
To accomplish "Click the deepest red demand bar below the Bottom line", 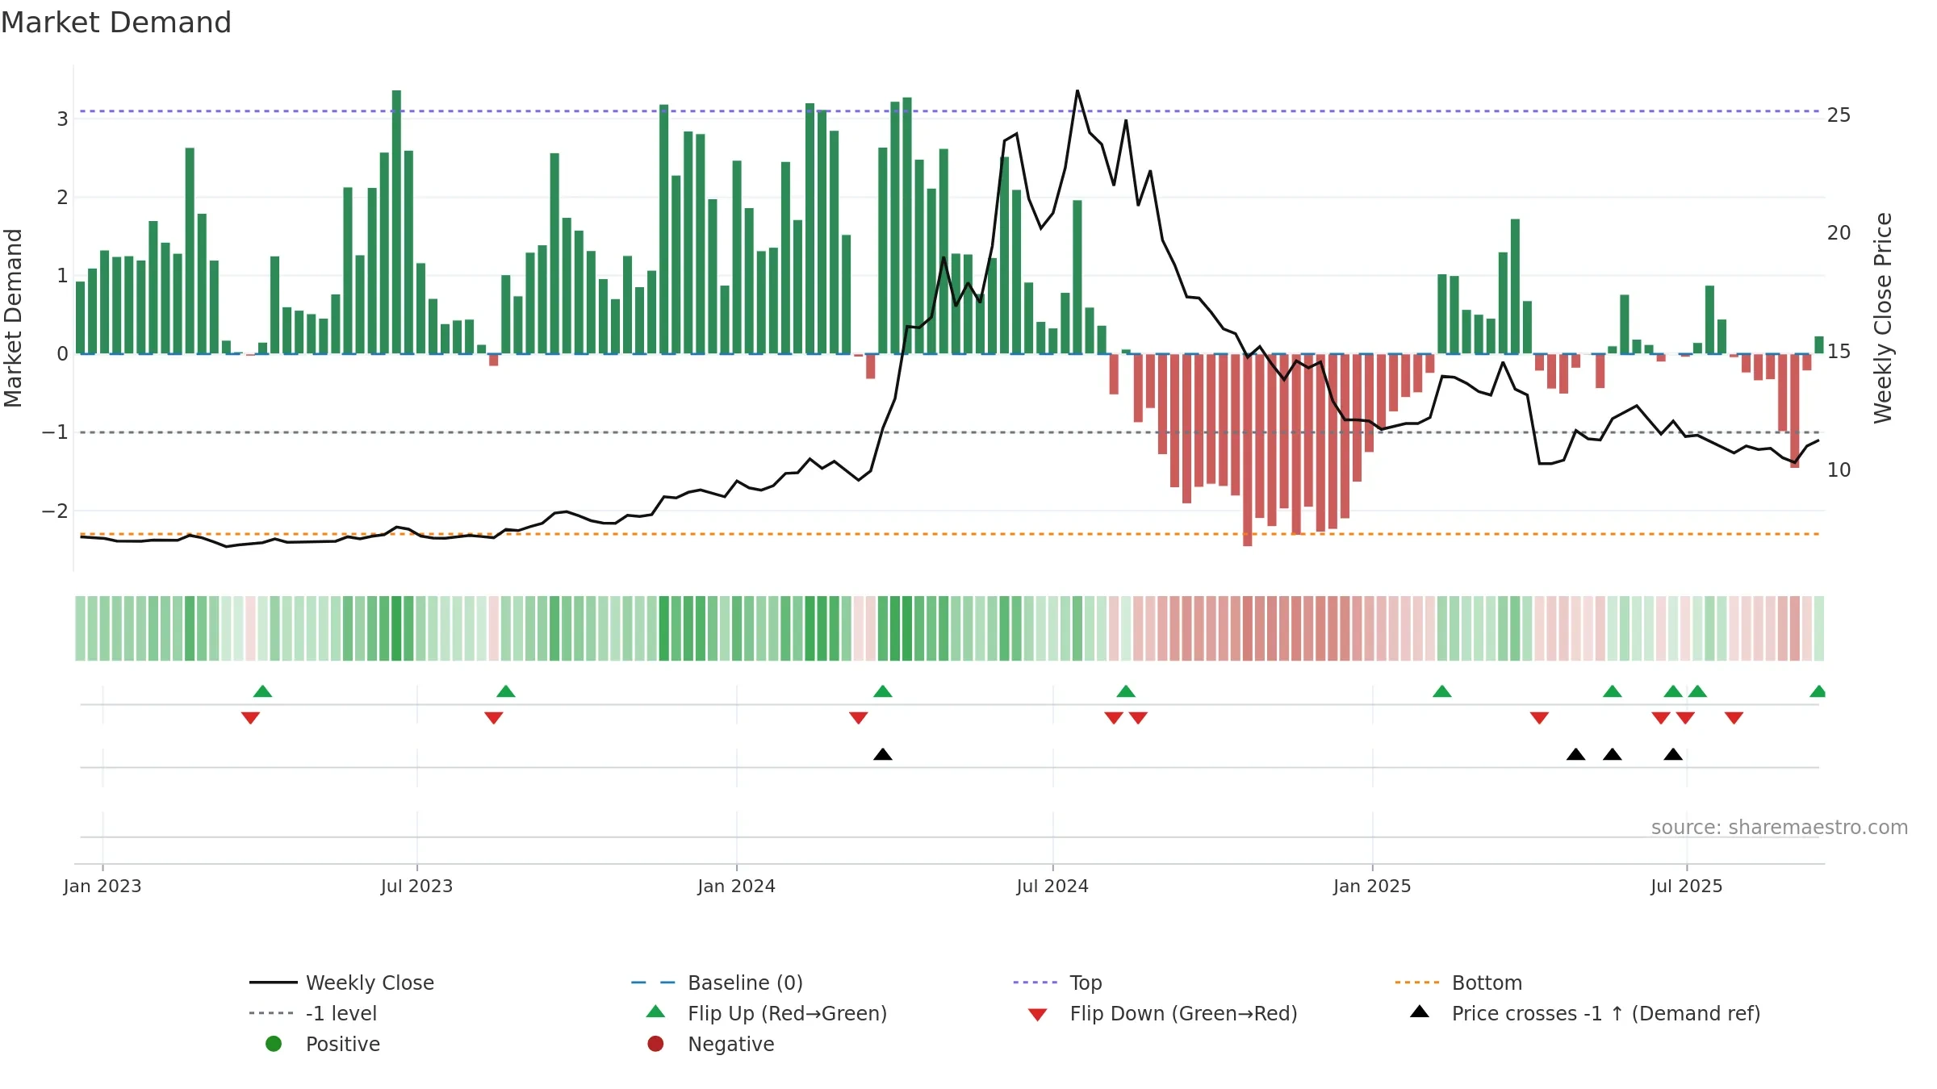I will click(1248, 450).
